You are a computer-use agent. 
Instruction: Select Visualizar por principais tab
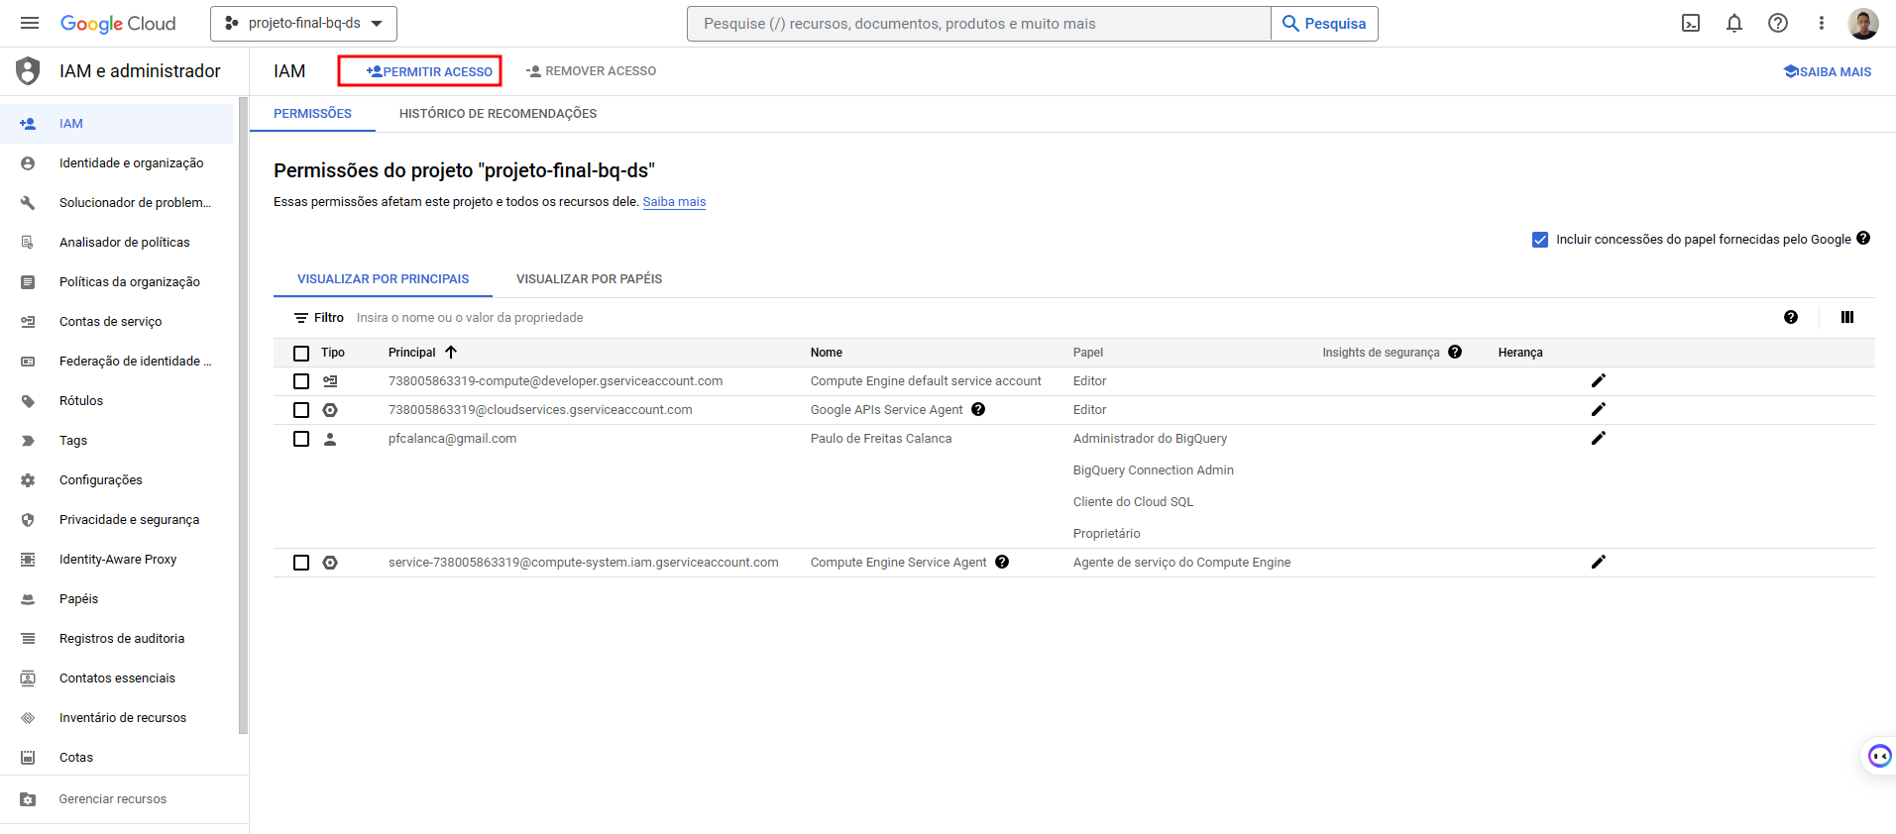383,279
